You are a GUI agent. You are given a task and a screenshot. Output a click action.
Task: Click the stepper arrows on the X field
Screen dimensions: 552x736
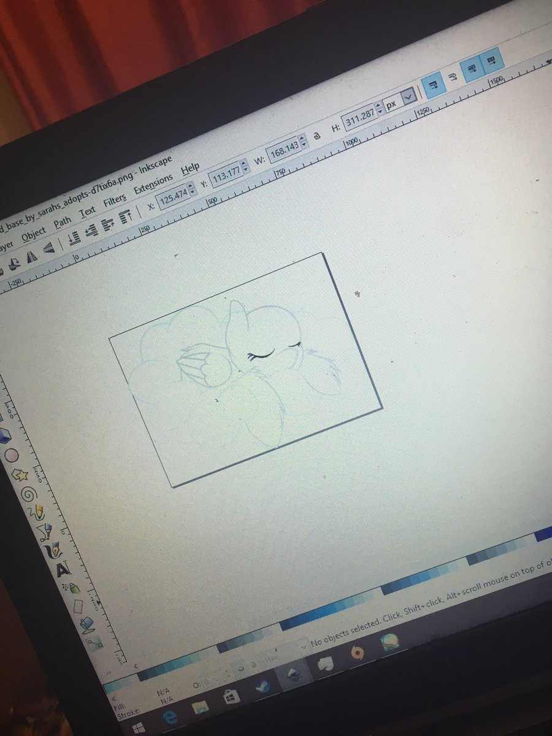pyautogui.click(x=191, y=188)
